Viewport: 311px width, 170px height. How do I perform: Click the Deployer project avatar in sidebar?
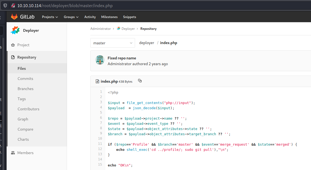(15, 30)
